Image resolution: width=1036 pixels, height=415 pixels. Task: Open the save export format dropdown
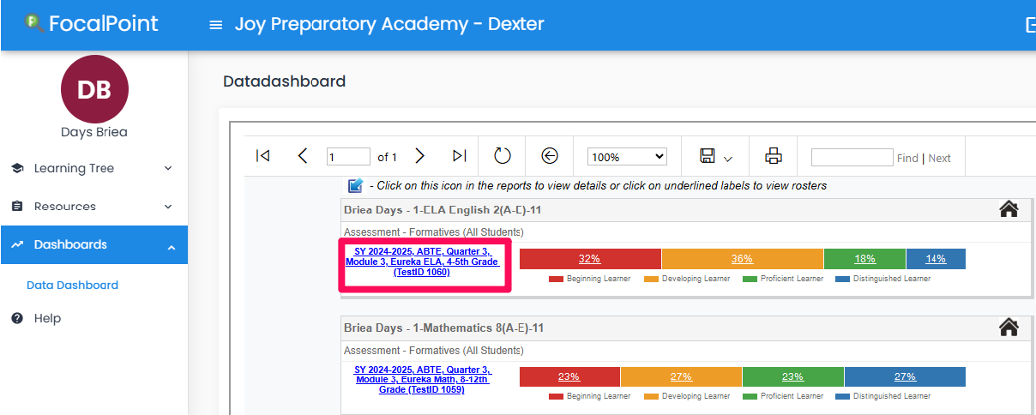point(716,157)
